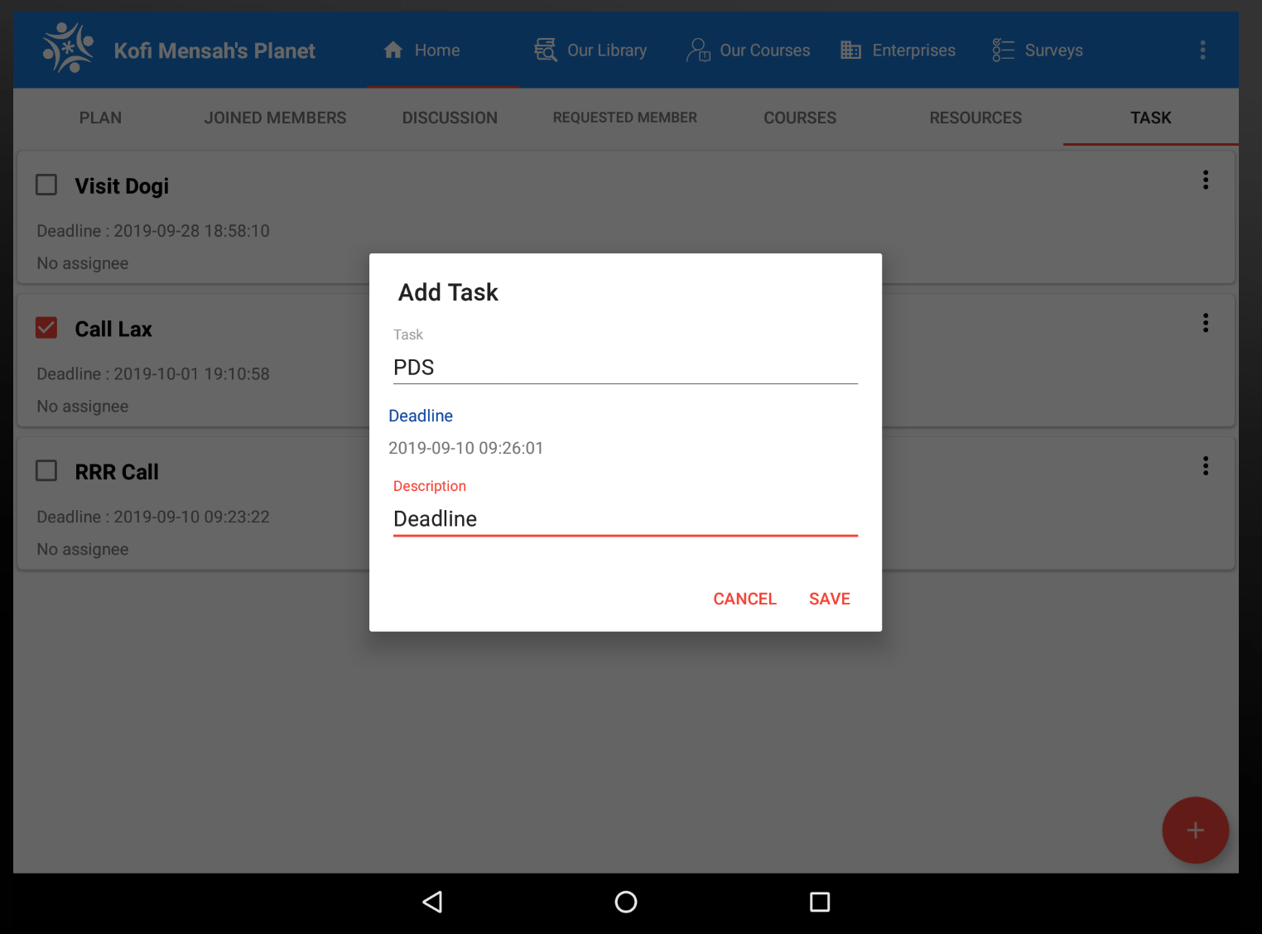Image resolution: width=1262 pixels, height=934 pixels.
Task: Open the Surveys checklist icon
Action: (x=1002, y=50)
